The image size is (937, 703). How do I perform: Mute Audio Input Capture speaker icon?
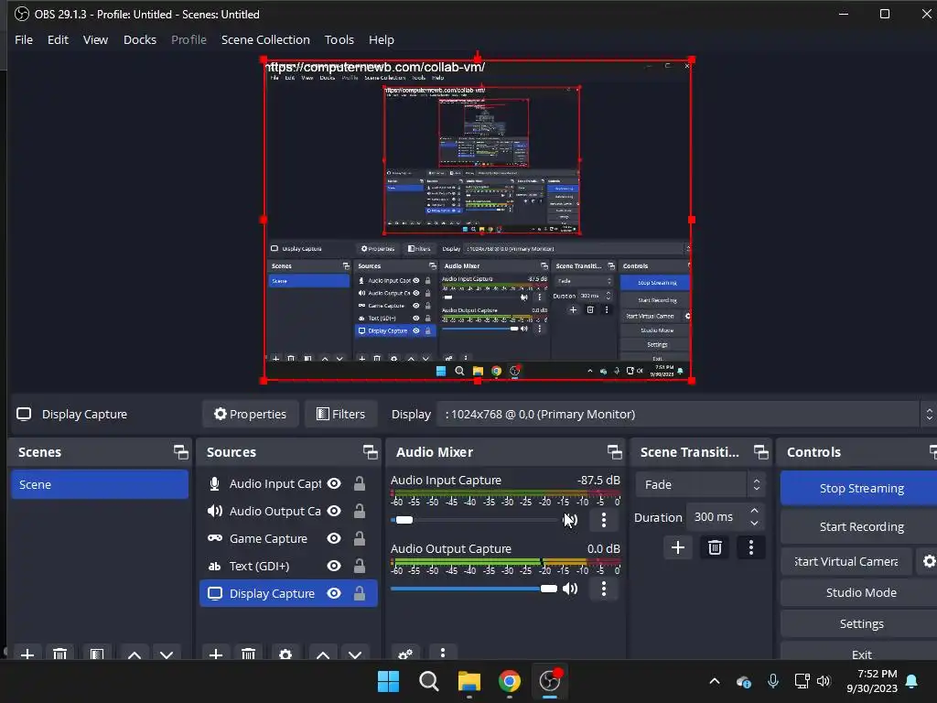click(571, 520)
